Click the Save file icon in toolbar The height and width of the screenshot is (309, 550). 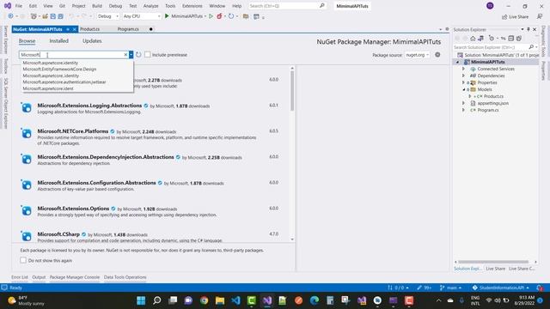click(52, 16)
